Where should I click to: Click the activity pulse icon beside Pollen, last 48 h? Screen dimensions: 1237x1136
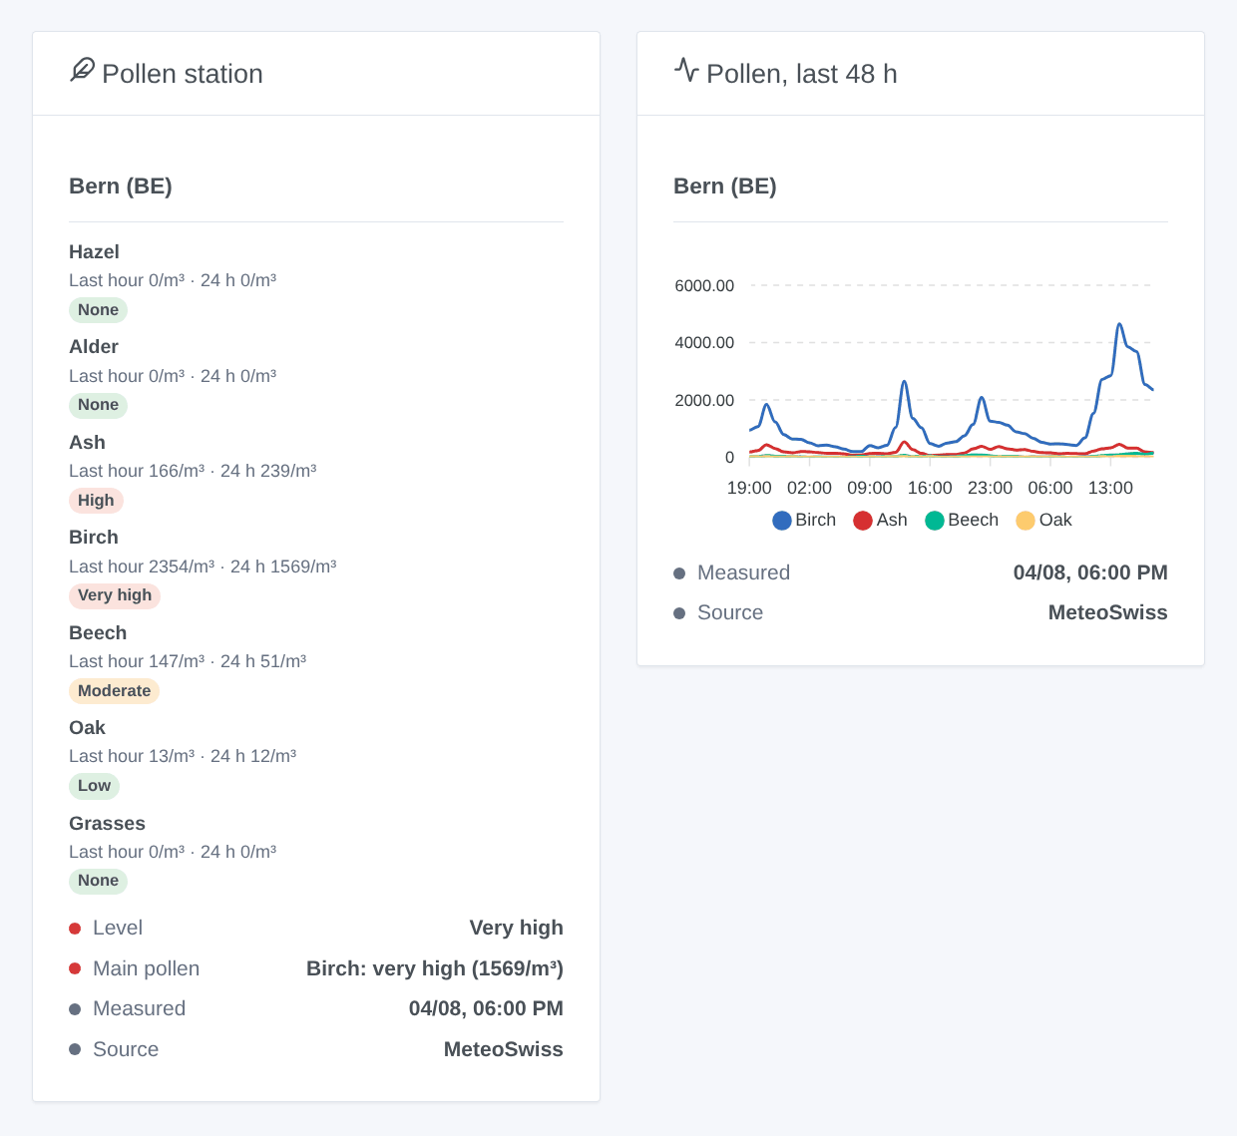click(x=686, y=70)
